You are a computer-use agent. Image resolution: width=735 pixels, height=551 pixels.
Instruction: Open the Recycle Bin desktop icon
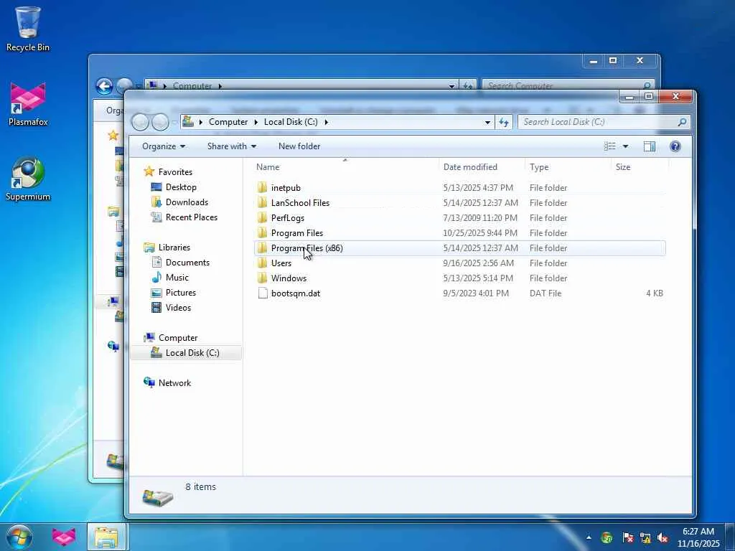pos(28,28)
